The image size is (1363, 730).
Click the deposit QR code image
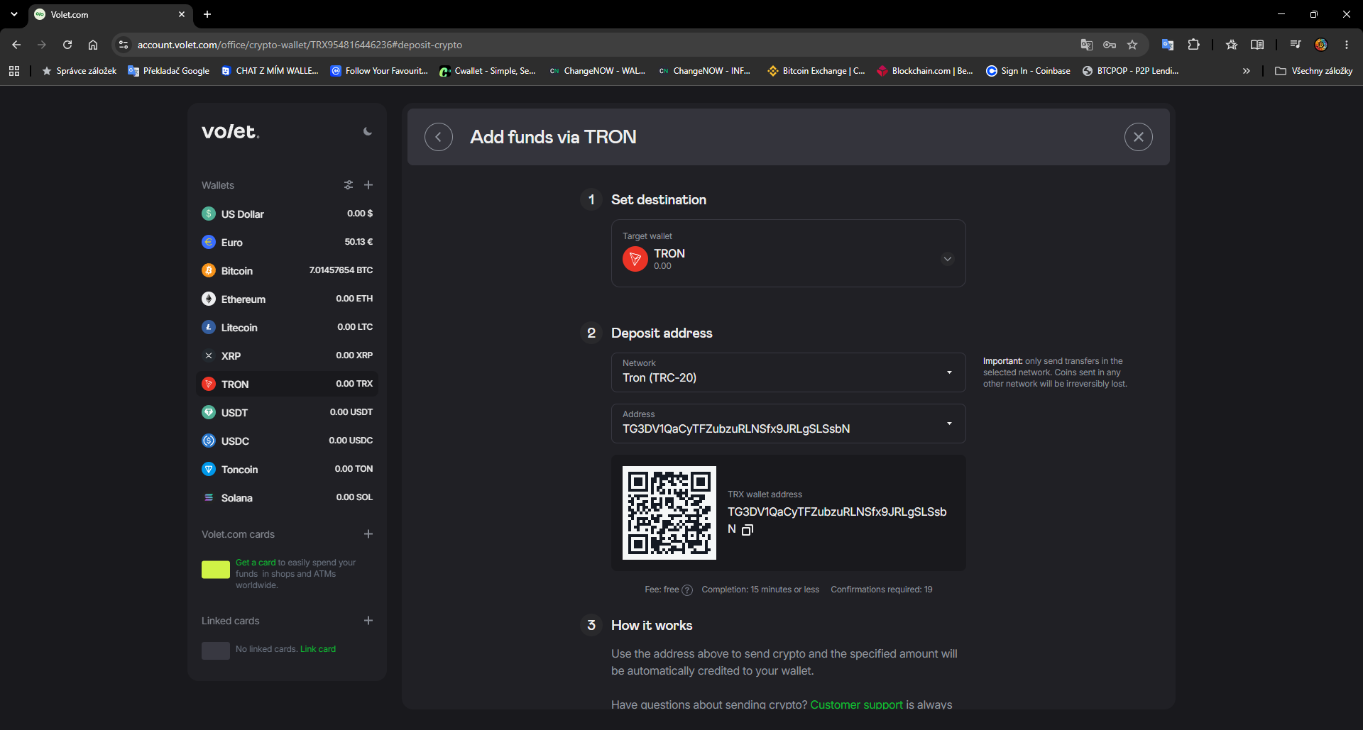pyautogui.click(x=669, y=513)
